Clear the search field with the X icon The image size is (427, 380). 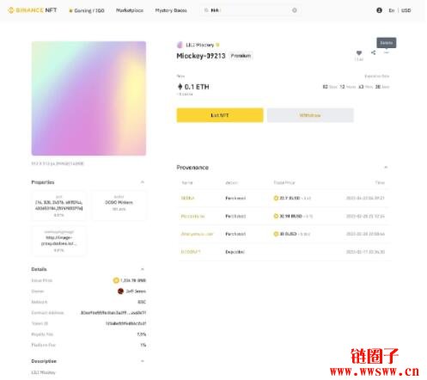tap(295, 10)
